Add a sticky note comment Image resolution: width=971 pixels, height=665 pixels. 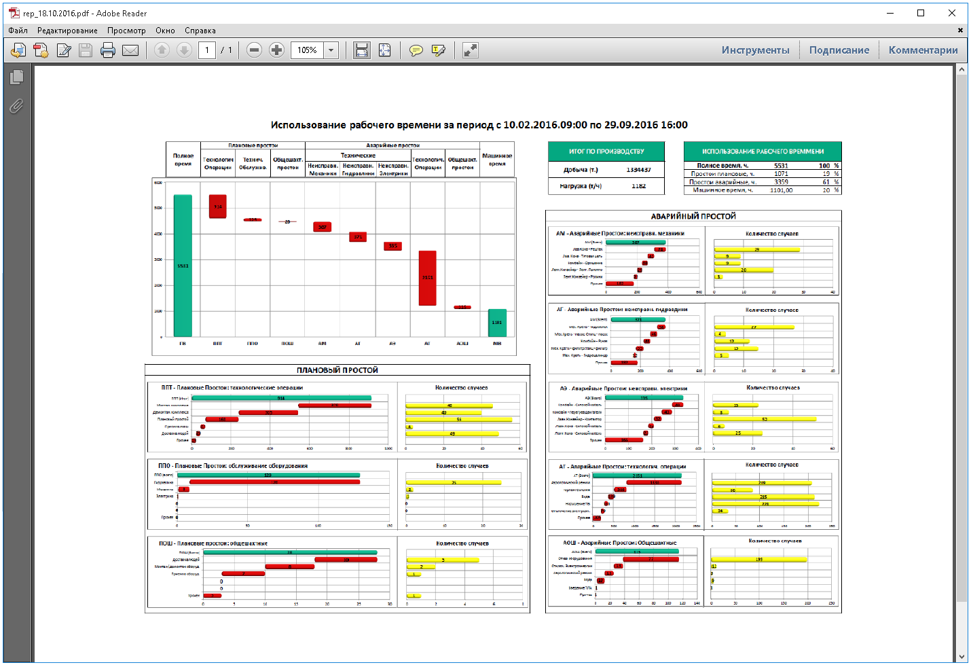416,50
